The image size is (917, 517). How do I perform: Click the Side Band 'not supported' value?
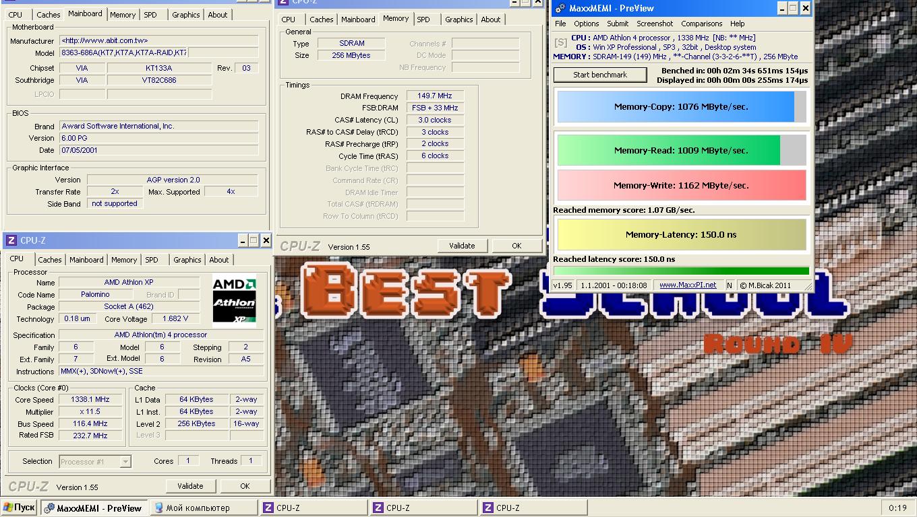point(115,203)
